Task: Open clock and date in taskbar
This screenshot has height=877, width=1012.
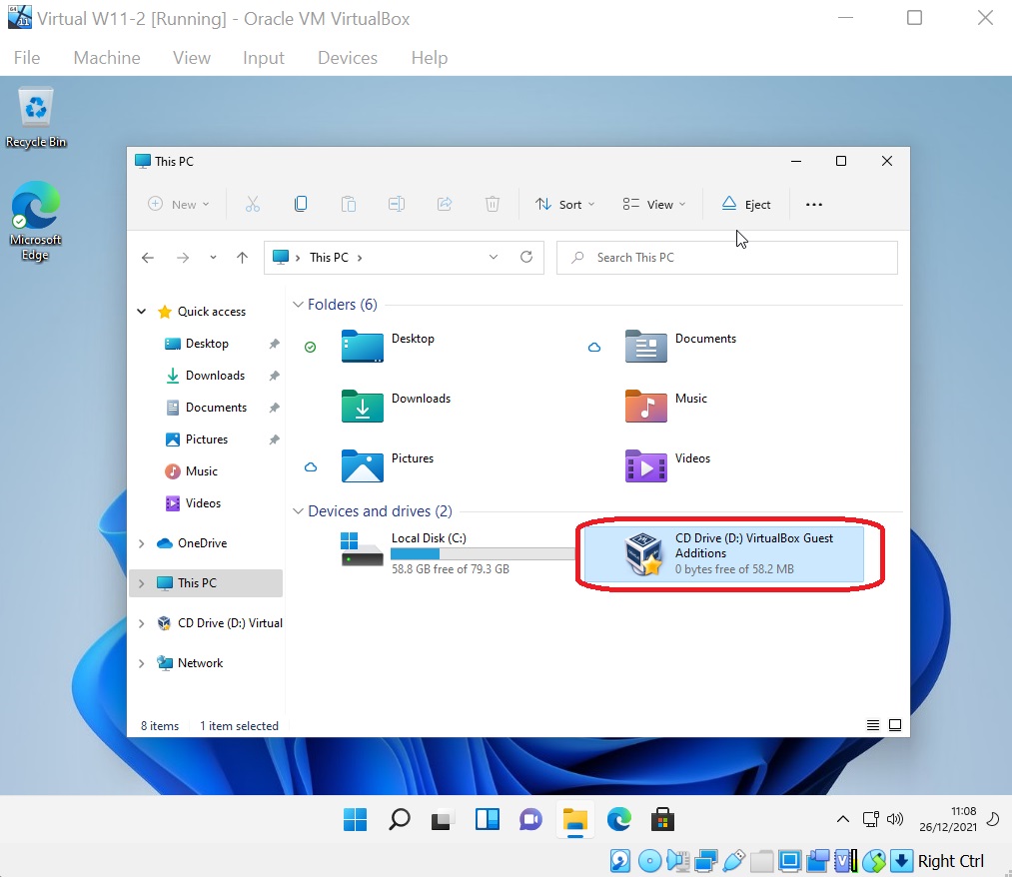Action: click(947, 819)
